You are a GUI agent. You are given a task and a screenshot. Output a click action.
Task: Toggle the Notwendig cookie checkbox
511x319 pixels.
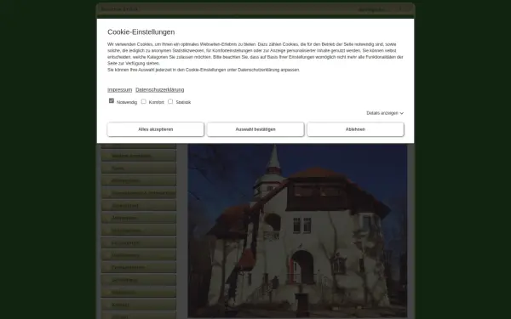click(x=112, y=101)
